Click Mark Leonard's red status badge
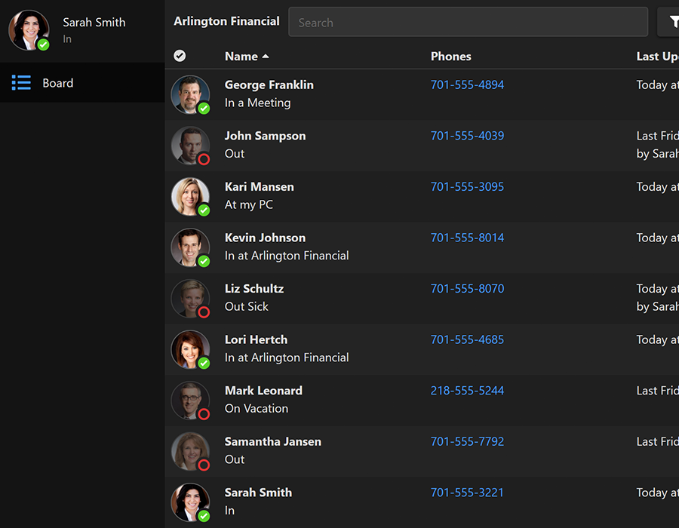Screen dimensions: 679x528 pos(204,414)
